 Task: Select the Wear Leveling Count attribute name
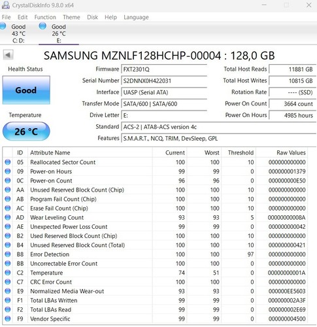57,218
